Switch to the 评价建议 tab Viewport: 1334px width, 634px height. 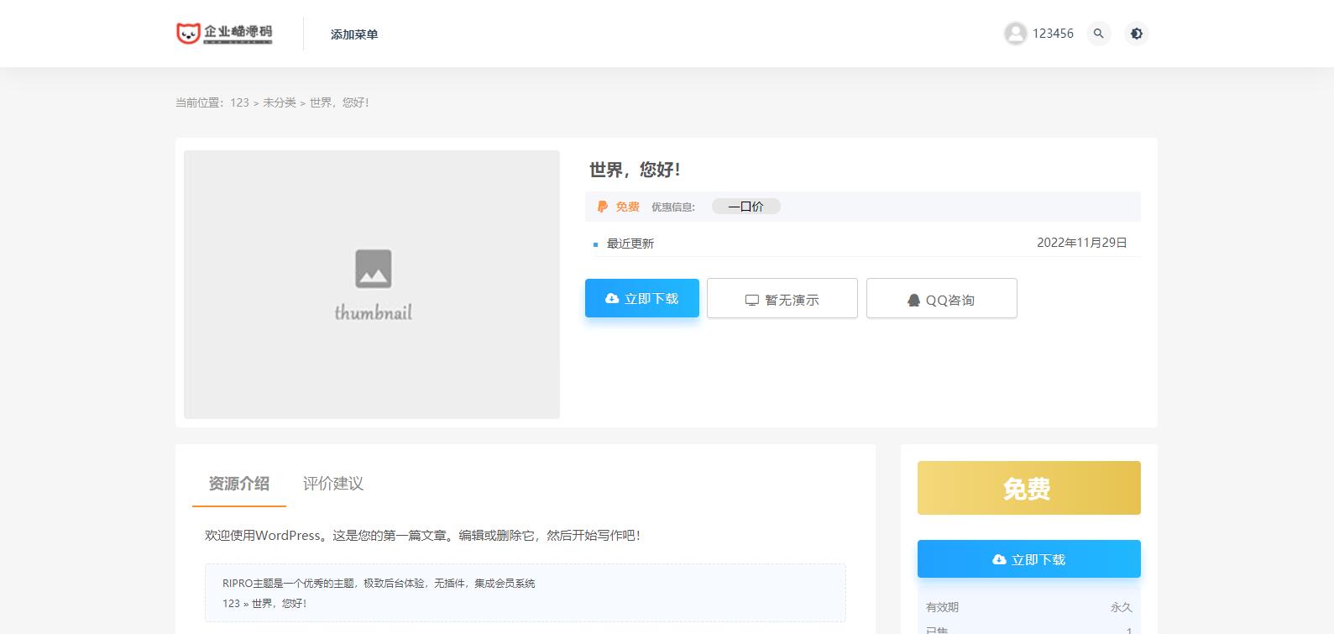tap(332, 484)
